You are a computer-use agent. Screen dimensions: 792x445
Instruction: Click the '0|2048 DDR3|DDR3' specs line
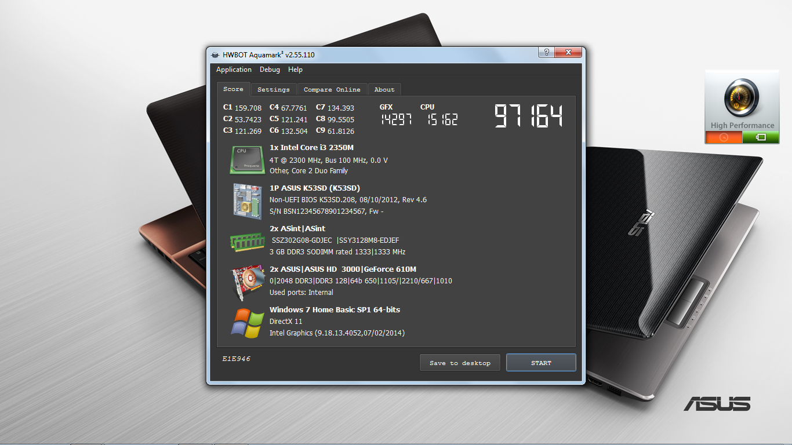point(361,281)
